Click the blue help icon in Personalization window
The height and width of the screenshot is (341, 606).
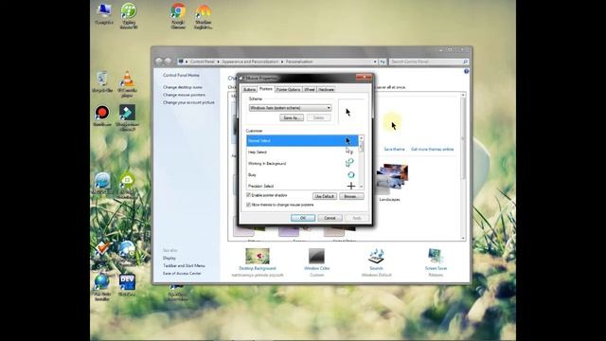466,71
